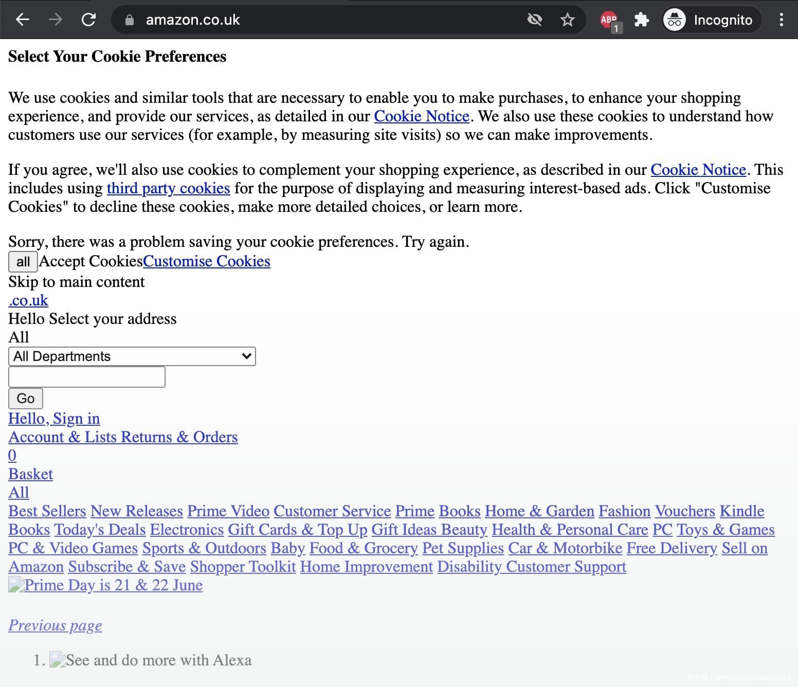Bookmark page using star icon
The width and height of the screenshot is (798, 687).
(x=567, y=20)
